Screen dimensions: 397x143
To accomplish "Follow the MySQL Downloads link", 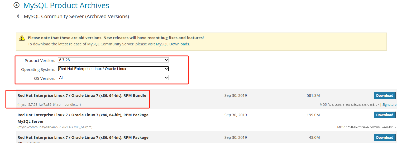I will (173, 44).
